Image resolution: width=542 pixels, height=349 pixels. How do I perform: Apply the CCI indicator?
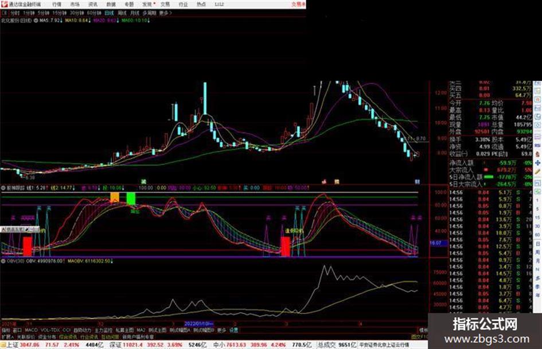[67, 330]
